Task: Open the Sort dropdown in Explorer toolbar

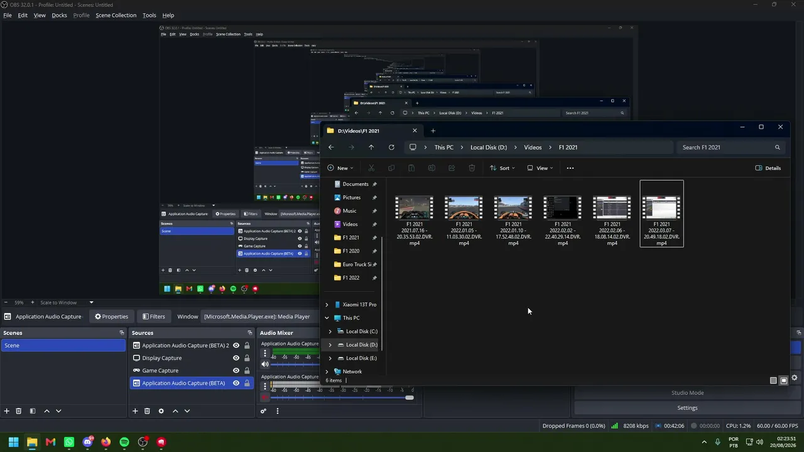Action: 503,168
